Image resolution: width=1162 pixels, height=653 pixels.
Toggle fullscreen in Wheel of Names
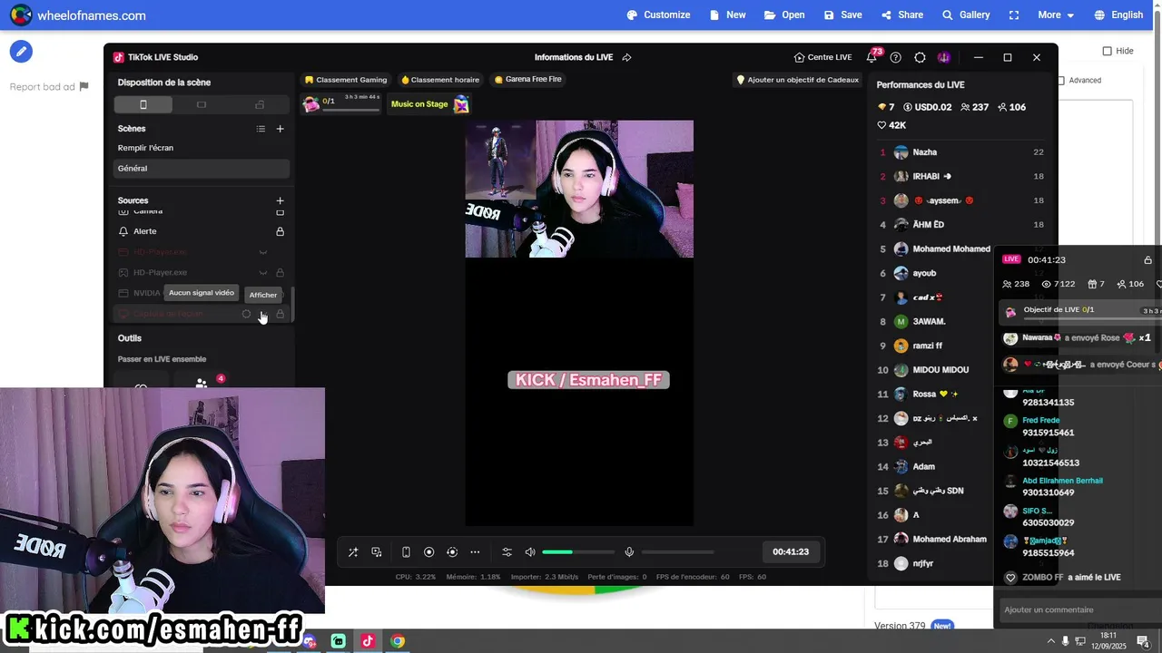(x=1014, y=15)
